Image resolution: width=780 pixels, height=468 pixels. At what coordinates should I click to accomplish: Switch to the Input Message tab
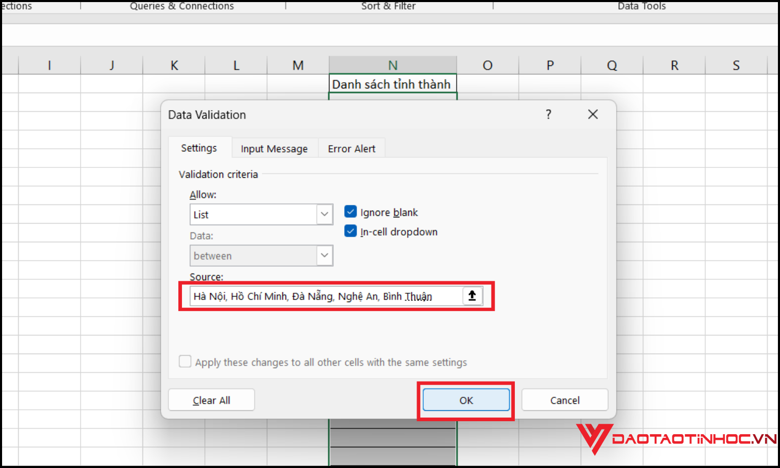pos(274,148)
